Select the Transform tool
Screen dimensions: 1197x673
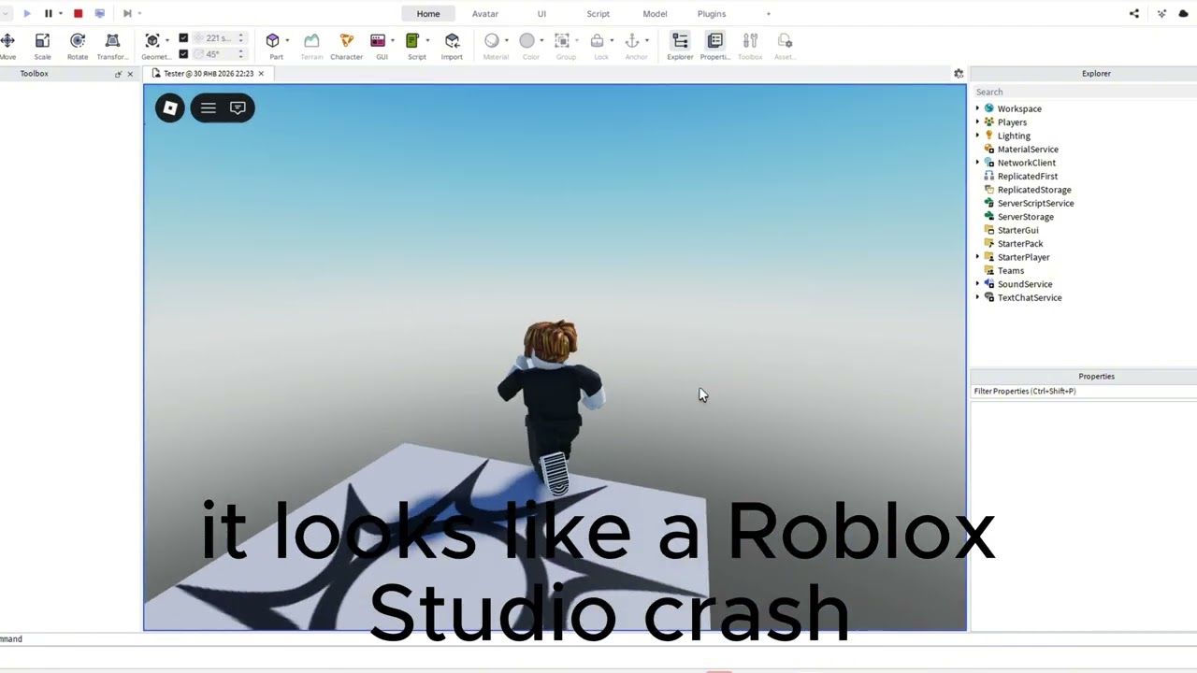[112, 45]
